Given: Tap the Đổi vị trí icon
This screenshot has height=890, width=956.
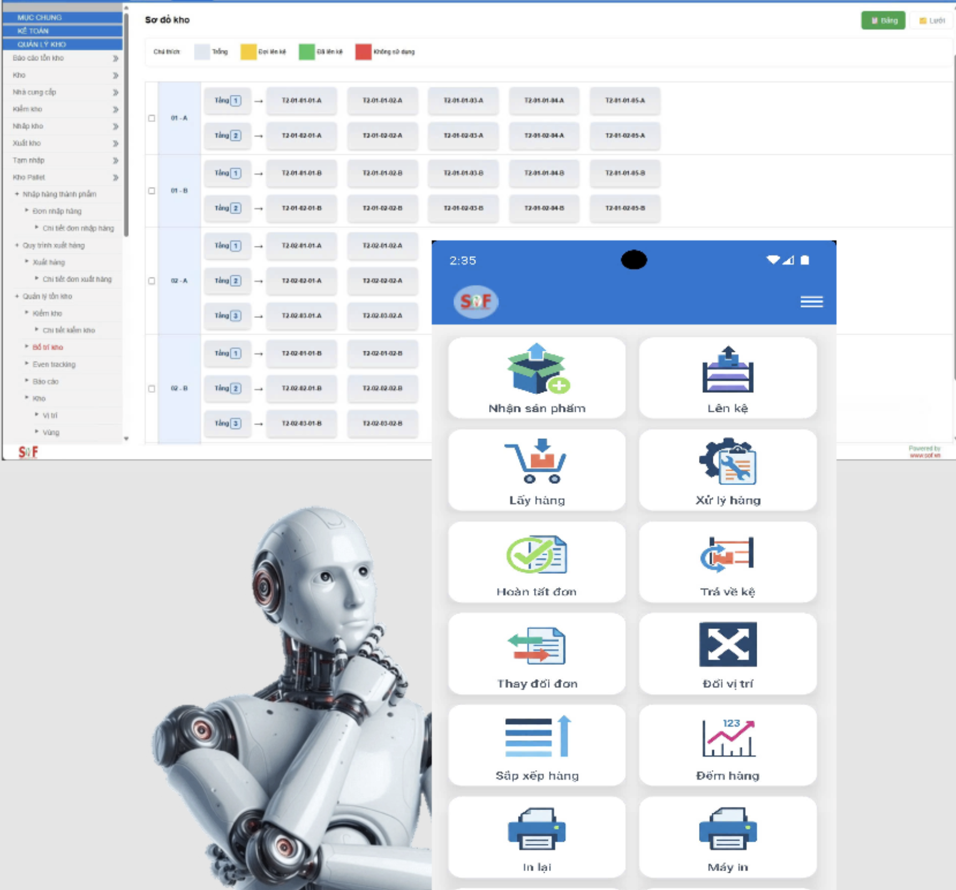Looking at the screenshot, I should (x=727, y=645).
